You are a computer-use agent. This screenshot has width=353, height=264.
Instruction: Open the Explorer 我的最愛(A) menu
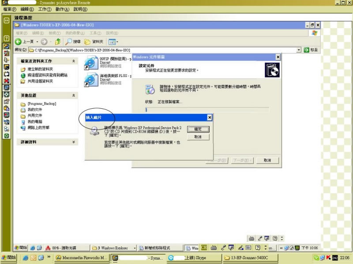point(75,33)
